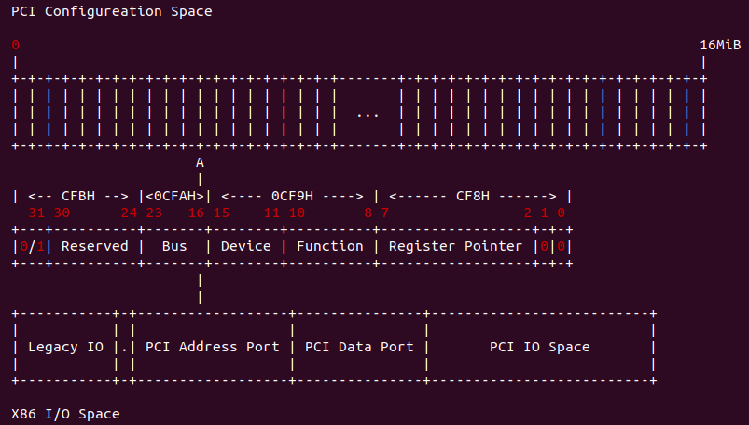Screen dimensions: 749x425
Task: Select the "Device" bit field
Action: pyautogui.click(x=245, y=246)
